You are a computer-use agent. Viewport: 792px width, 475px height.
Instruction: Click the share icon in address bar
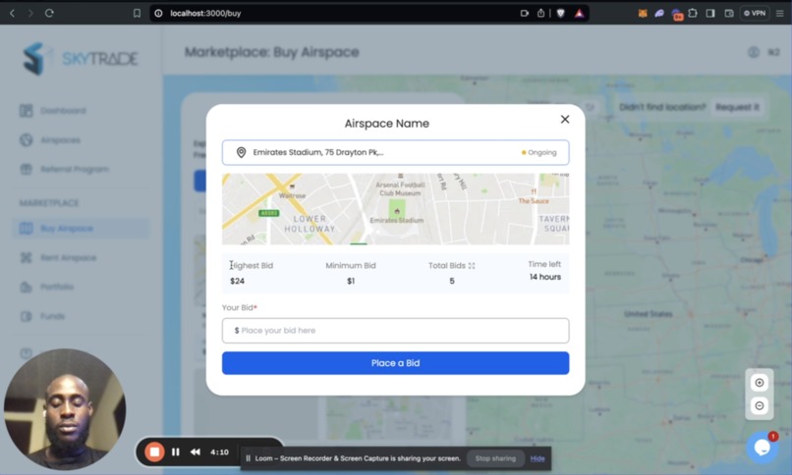point(541,13)
